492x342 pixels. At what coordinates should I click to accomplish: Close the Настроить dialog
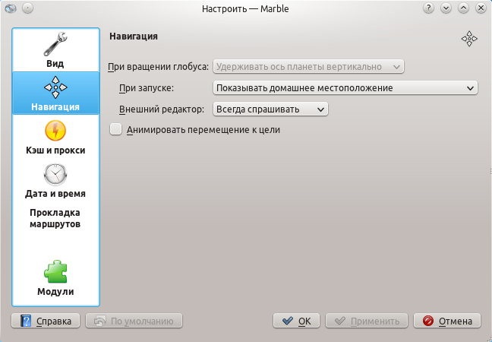tap(481, 8)
